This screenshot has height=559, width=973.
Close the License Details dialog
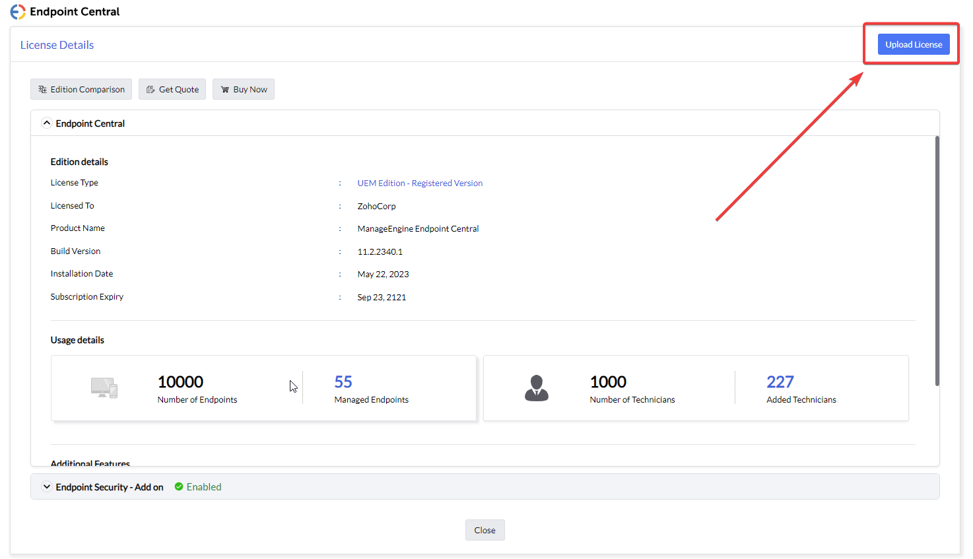(x=485, y=530)
